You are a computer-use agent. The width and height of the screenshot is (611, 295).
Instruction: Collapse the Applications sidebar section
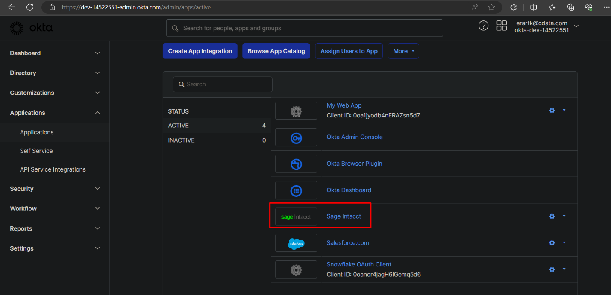coord(55,113)
